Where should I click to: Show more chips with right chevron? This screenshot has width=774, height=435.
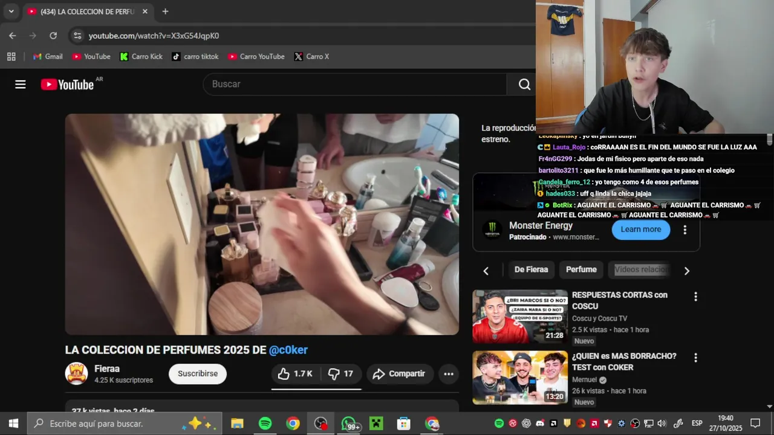point(686,271)
